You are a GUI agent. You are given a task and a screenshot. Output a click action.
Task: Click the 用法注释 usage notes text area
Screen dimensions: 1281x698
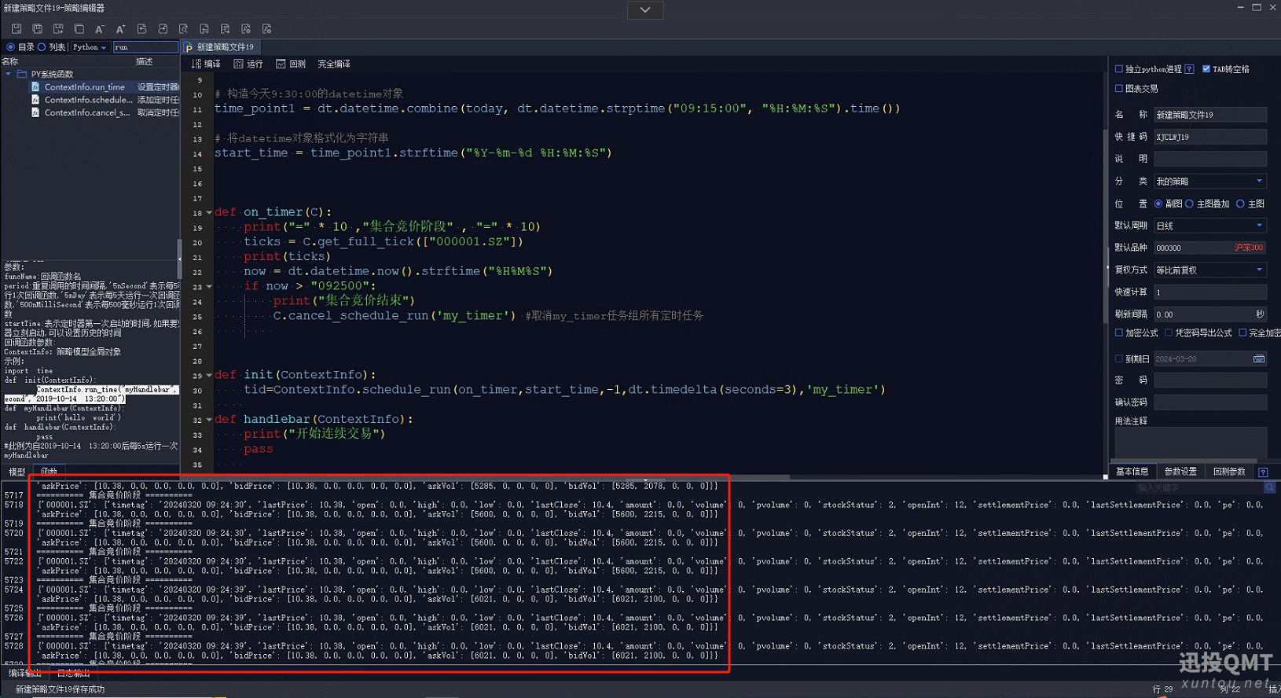tap(1191, 443)
